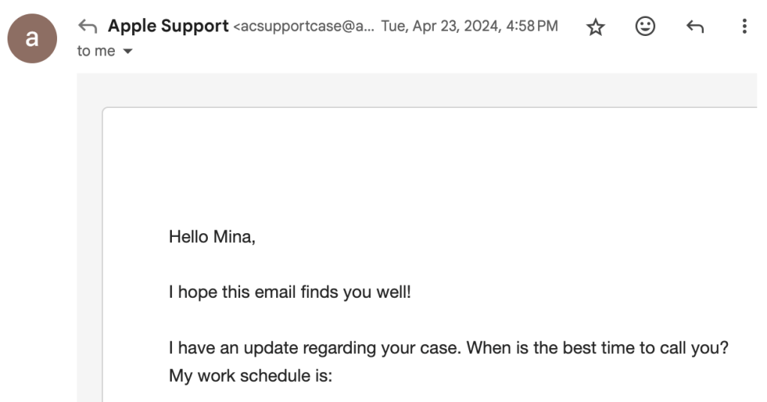This screenshot has height=402, width=767.
Task: Click the 'to me' recipient text
Action: pyautogui.click(x=95, y=52)
